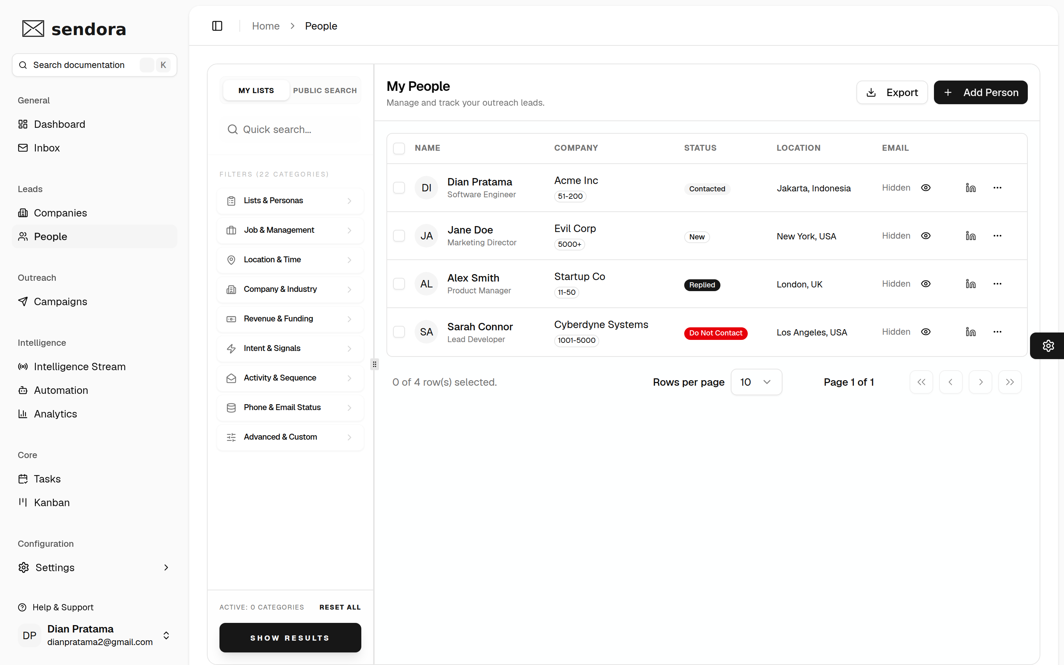Open more actions for Sarah Connor row
Image resolution: width=1064 pixels, height=665 pixels.
click(997, 332)
